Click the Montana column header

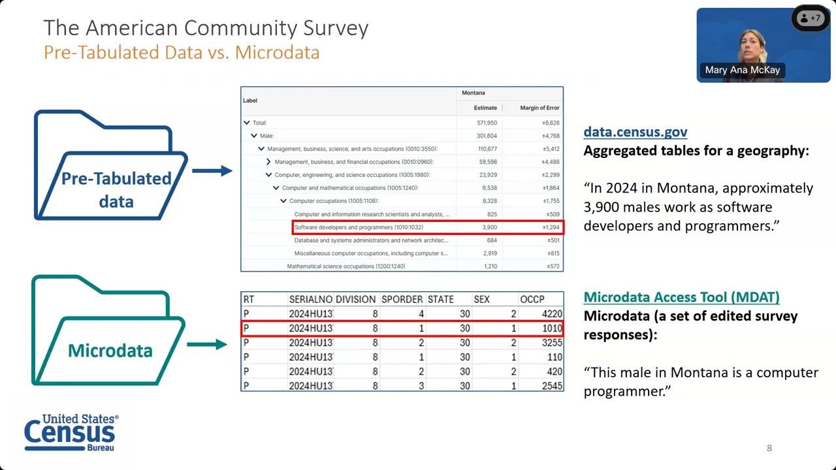[x=474, y=93]
